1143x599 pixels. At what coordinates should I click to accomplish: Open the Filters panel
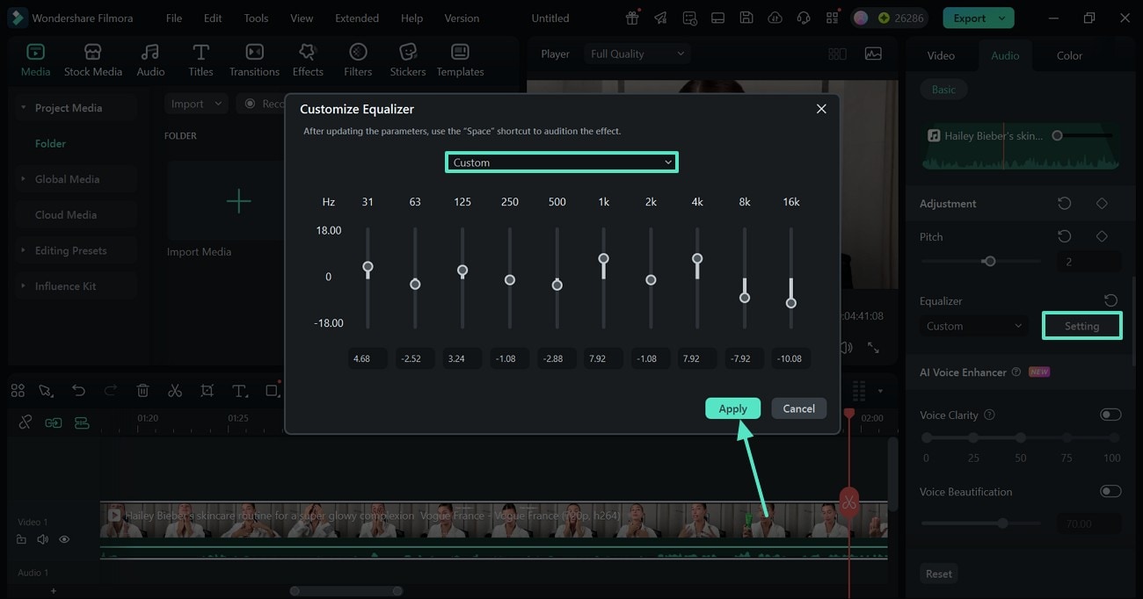pyautogui.click(x=358, y=59)
